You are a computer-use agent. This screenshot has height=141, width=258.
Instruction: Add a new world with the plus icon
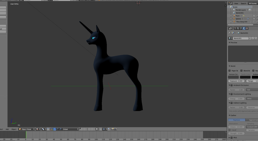pyautogui.click(x=253, y=38)
